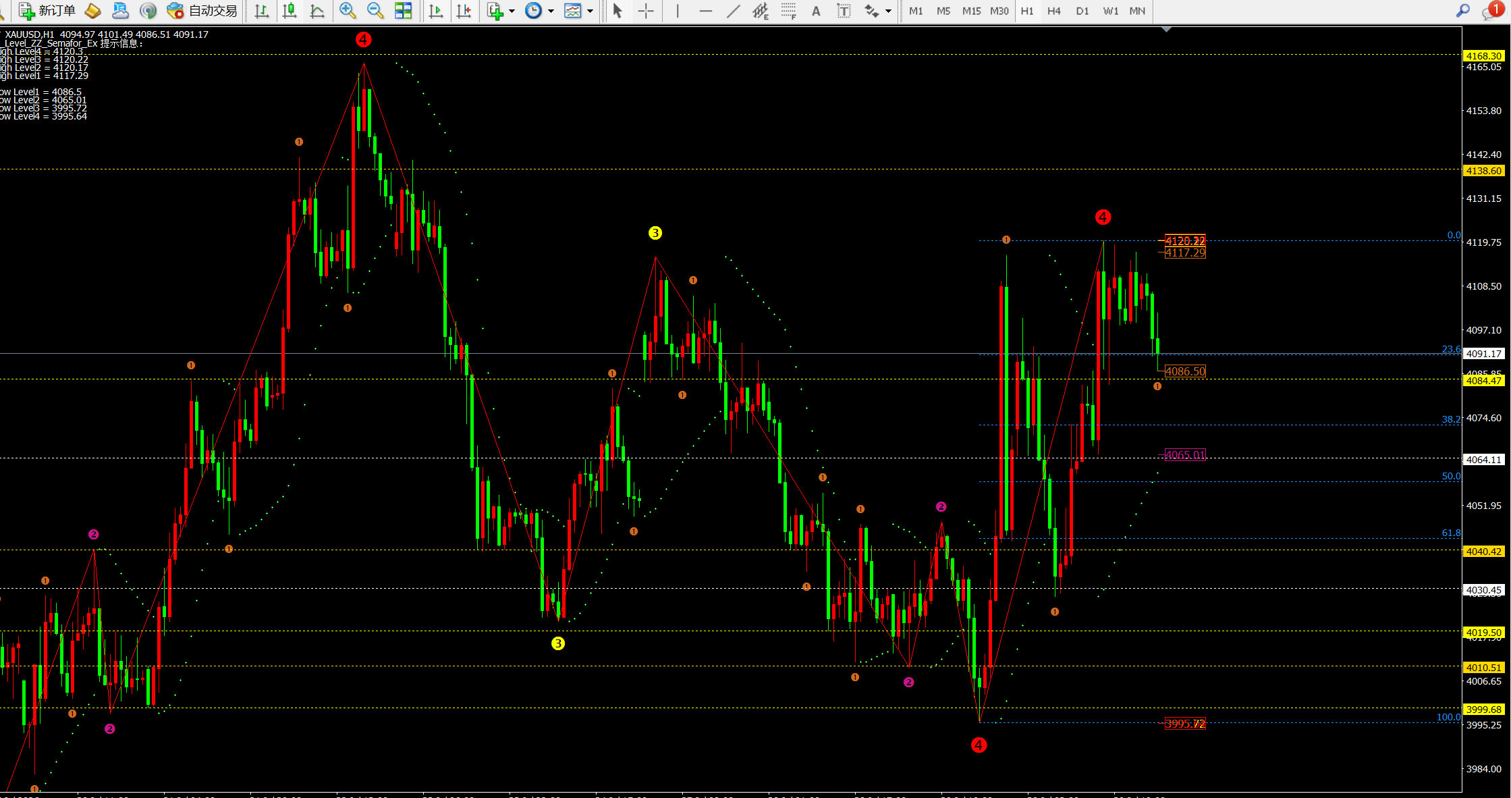Select the horizontal line drawing tool
Viewport: 1511px width, 798px height.
(706, 11)
